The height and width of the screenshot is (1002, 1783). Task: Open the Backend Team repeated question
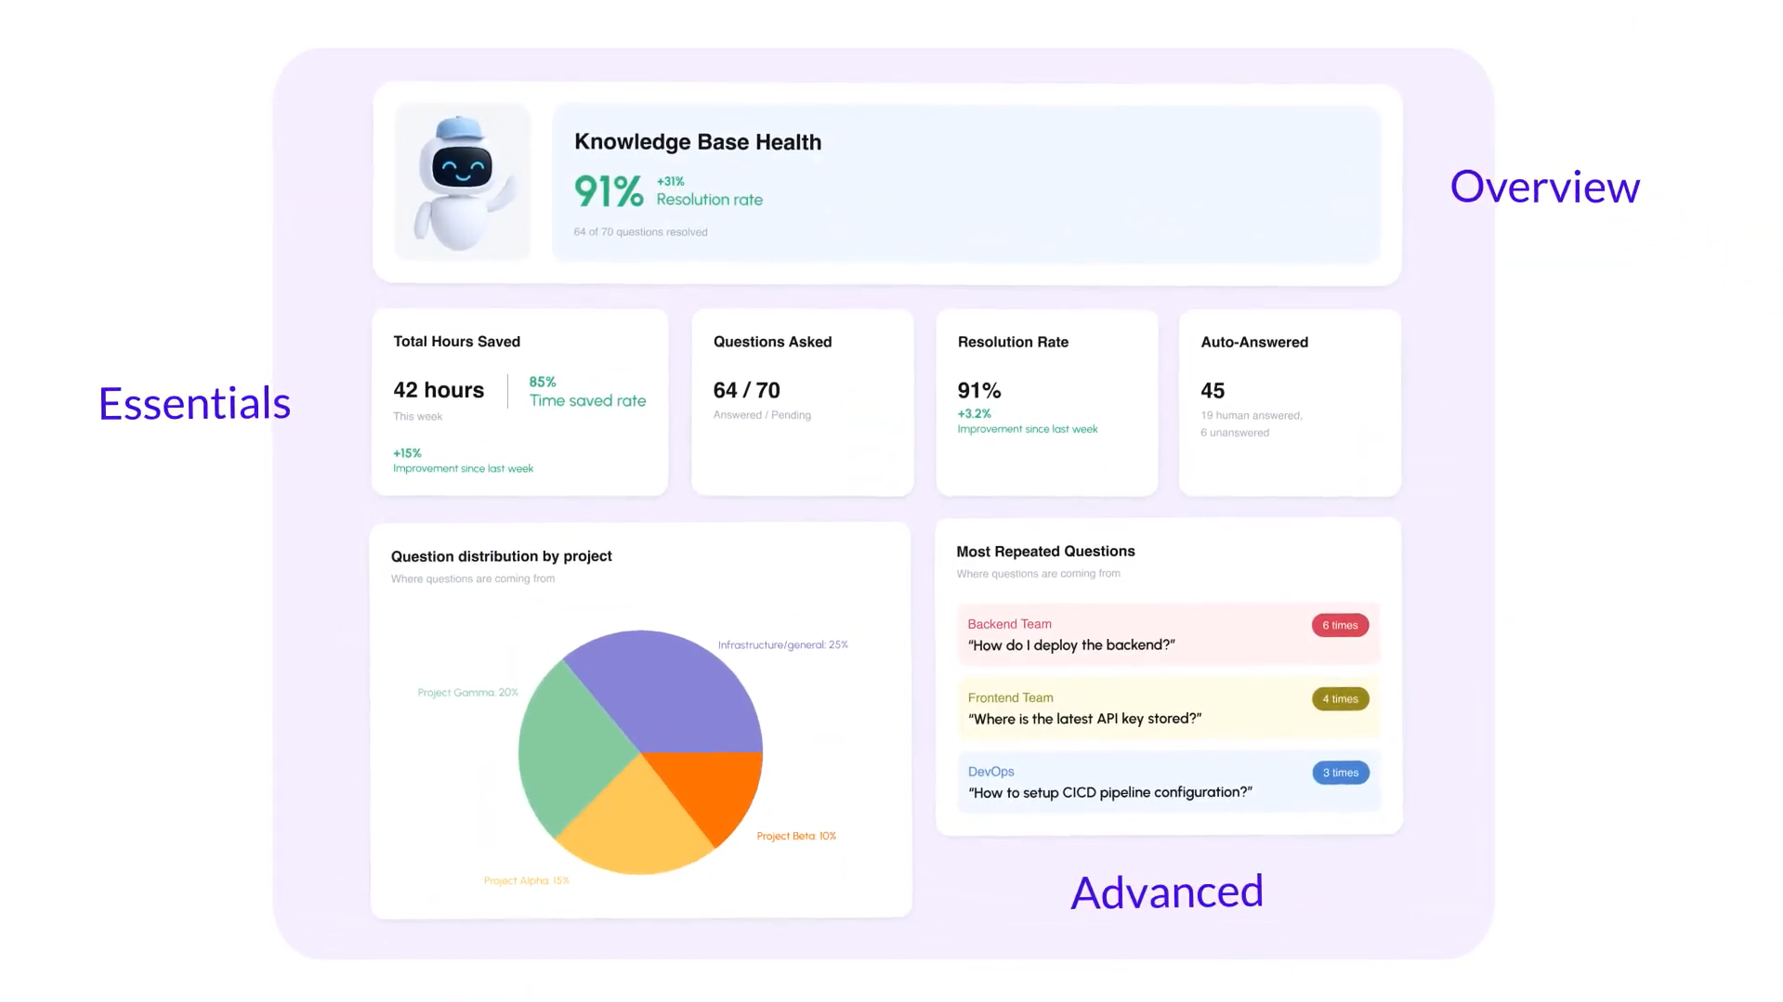1115,635
